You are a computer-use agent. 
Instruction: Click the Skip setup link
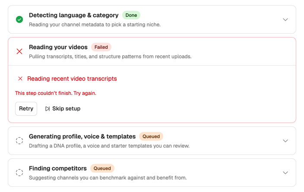[x=63, y=109]
